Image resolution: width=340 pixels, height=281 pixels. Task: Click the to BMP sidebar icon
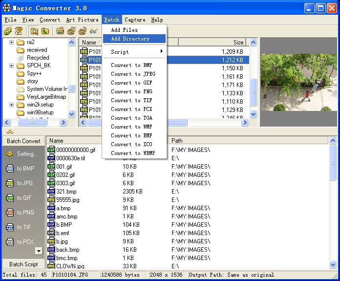[10, 169]
